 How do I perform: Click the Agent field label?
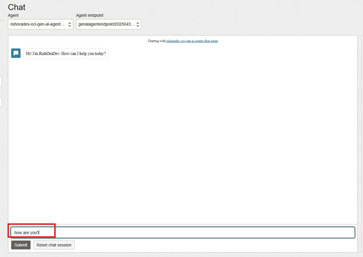(x=13, y=15)
